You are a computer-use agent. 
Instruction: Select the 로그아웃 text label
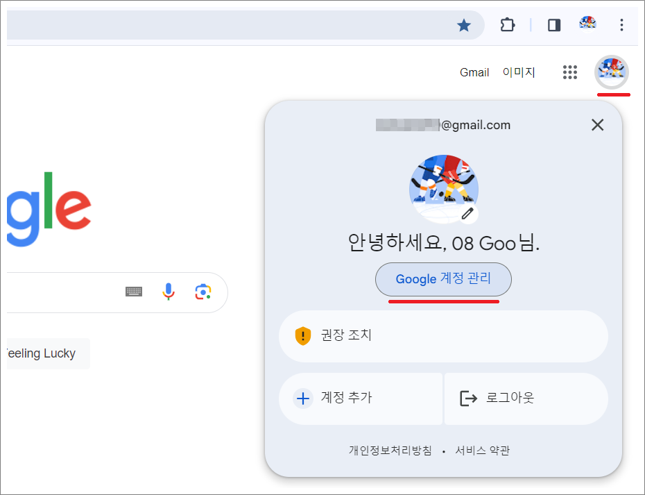coord(510,397)
